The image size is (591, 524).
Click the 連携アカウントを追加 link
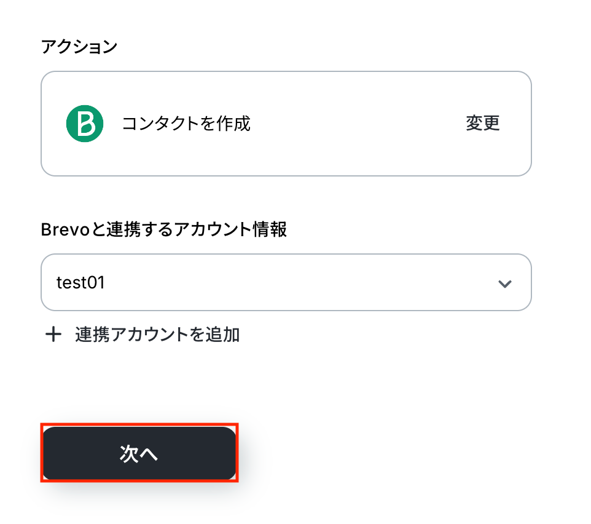pos(157,335)
